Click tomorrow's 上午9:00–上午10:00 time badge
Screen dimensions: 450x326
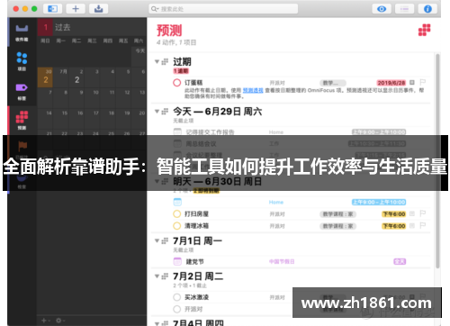[379, 202]
